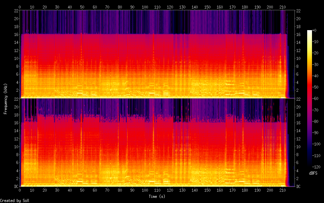Click the 0 second tick on bottom time axis
Viewport: 324px width, 203px height.
coord(20,190)
